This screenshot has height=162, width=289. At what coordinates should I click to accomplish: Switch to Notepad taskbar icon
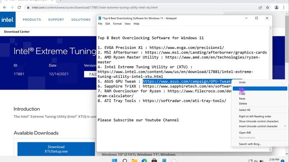pos(164,161)
